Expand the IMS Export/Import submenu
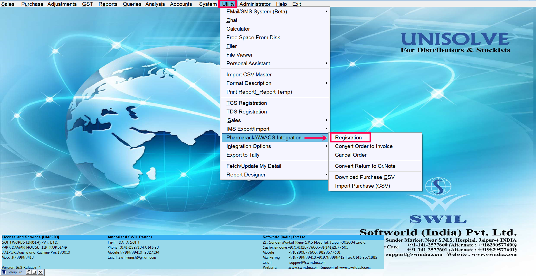Image resolution: width=536 pixels, height=276 pixels. pyautogui.click(x=275, y=129)
